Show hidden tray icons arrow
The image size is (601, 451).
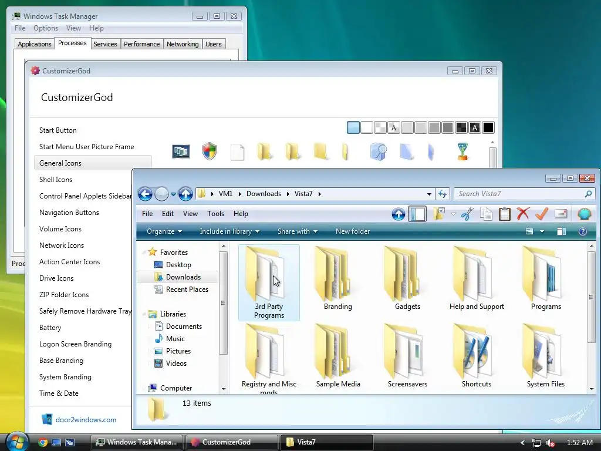click(522, 443)
